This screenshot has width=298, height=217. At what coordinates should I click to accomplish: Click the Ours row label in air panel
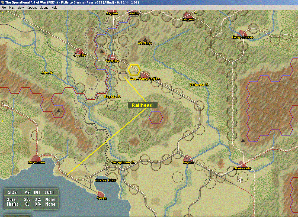[11, 200]
